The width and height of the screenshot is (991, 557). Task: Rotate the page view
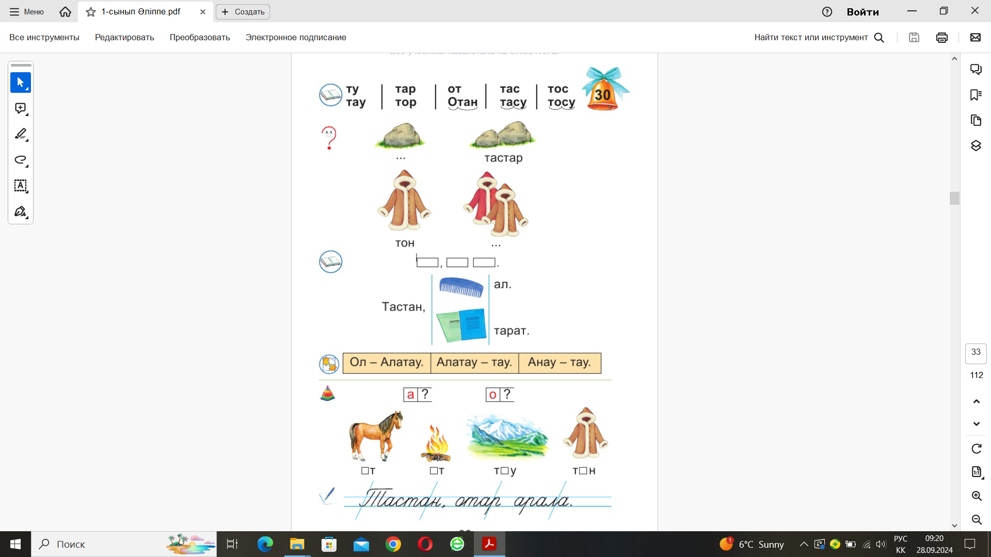(x=976, y=449)
